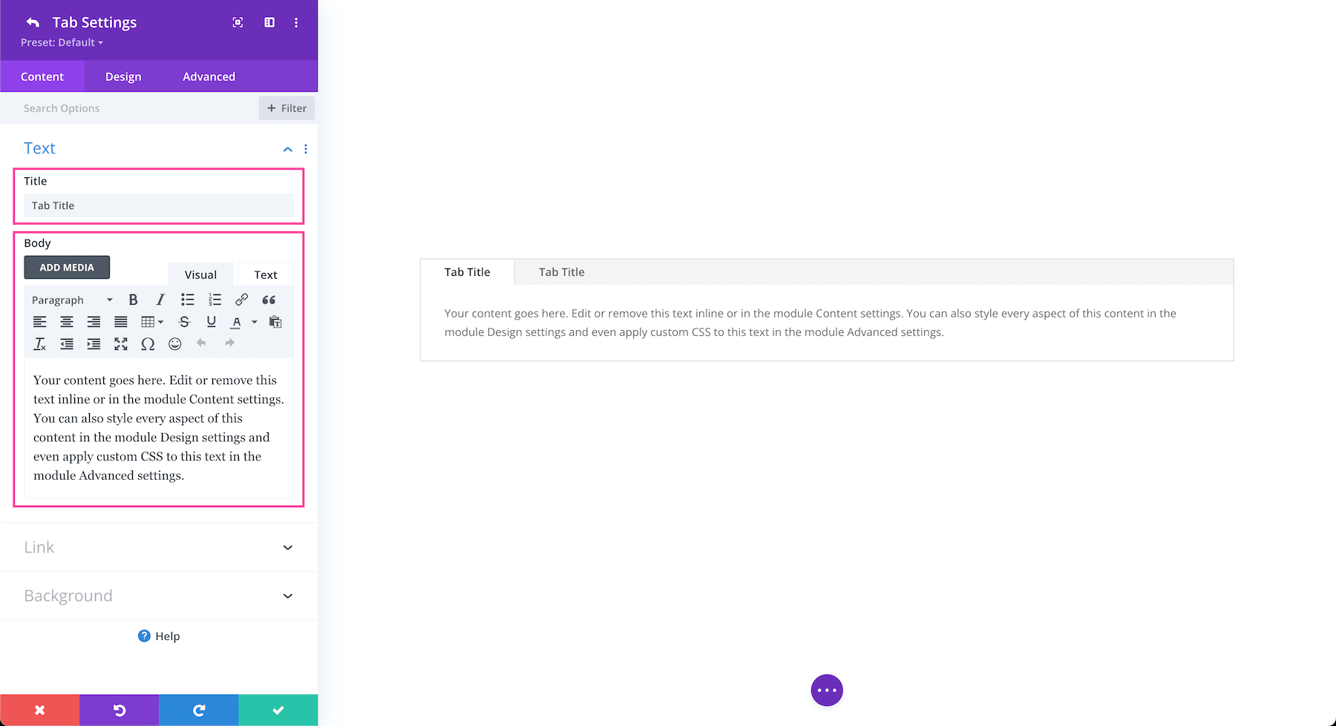Screen dimensions: 1336x726
Task: Switch Body editor to Text mode
Action: [265, 274]
